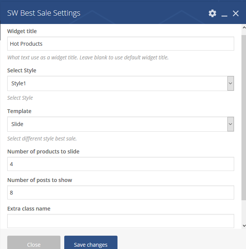Close the settings panel with X icon
This screenshot has height=249, width=246.
coord(236,13)
